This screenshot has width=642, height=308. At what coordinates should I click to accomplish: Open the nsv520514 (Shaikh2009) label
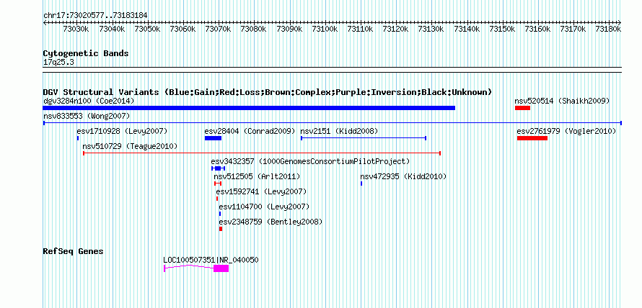pos(562,101)
